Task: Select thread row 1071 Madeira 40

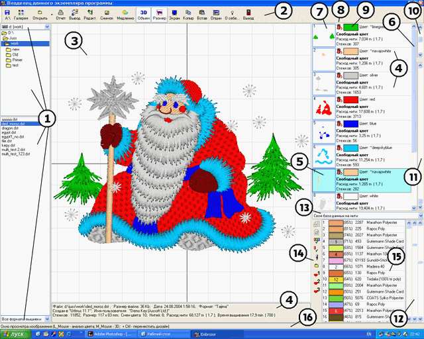Action: (x=364, y=267)
